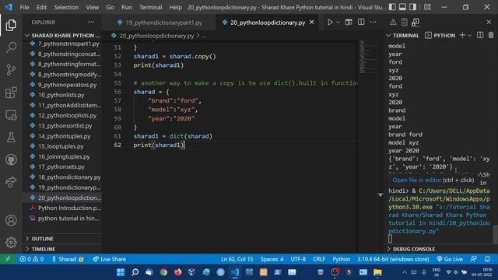Click Go Live in status bar

pyautogui.click(x=450, y=259)
